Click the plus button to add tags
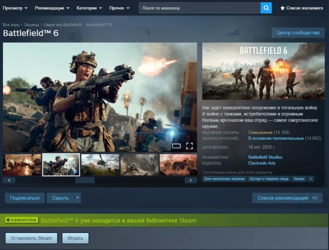 tap(311, 179)
